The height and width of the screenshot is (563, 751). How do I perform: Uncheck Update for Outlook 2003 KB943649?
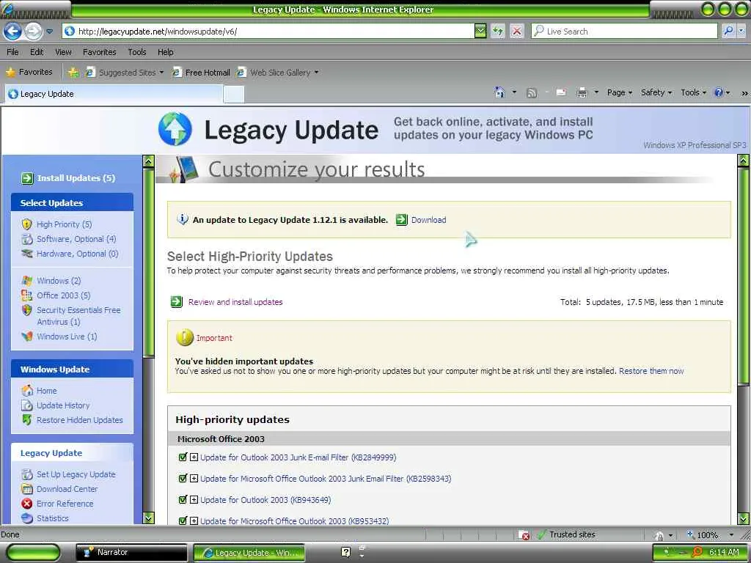183,499
